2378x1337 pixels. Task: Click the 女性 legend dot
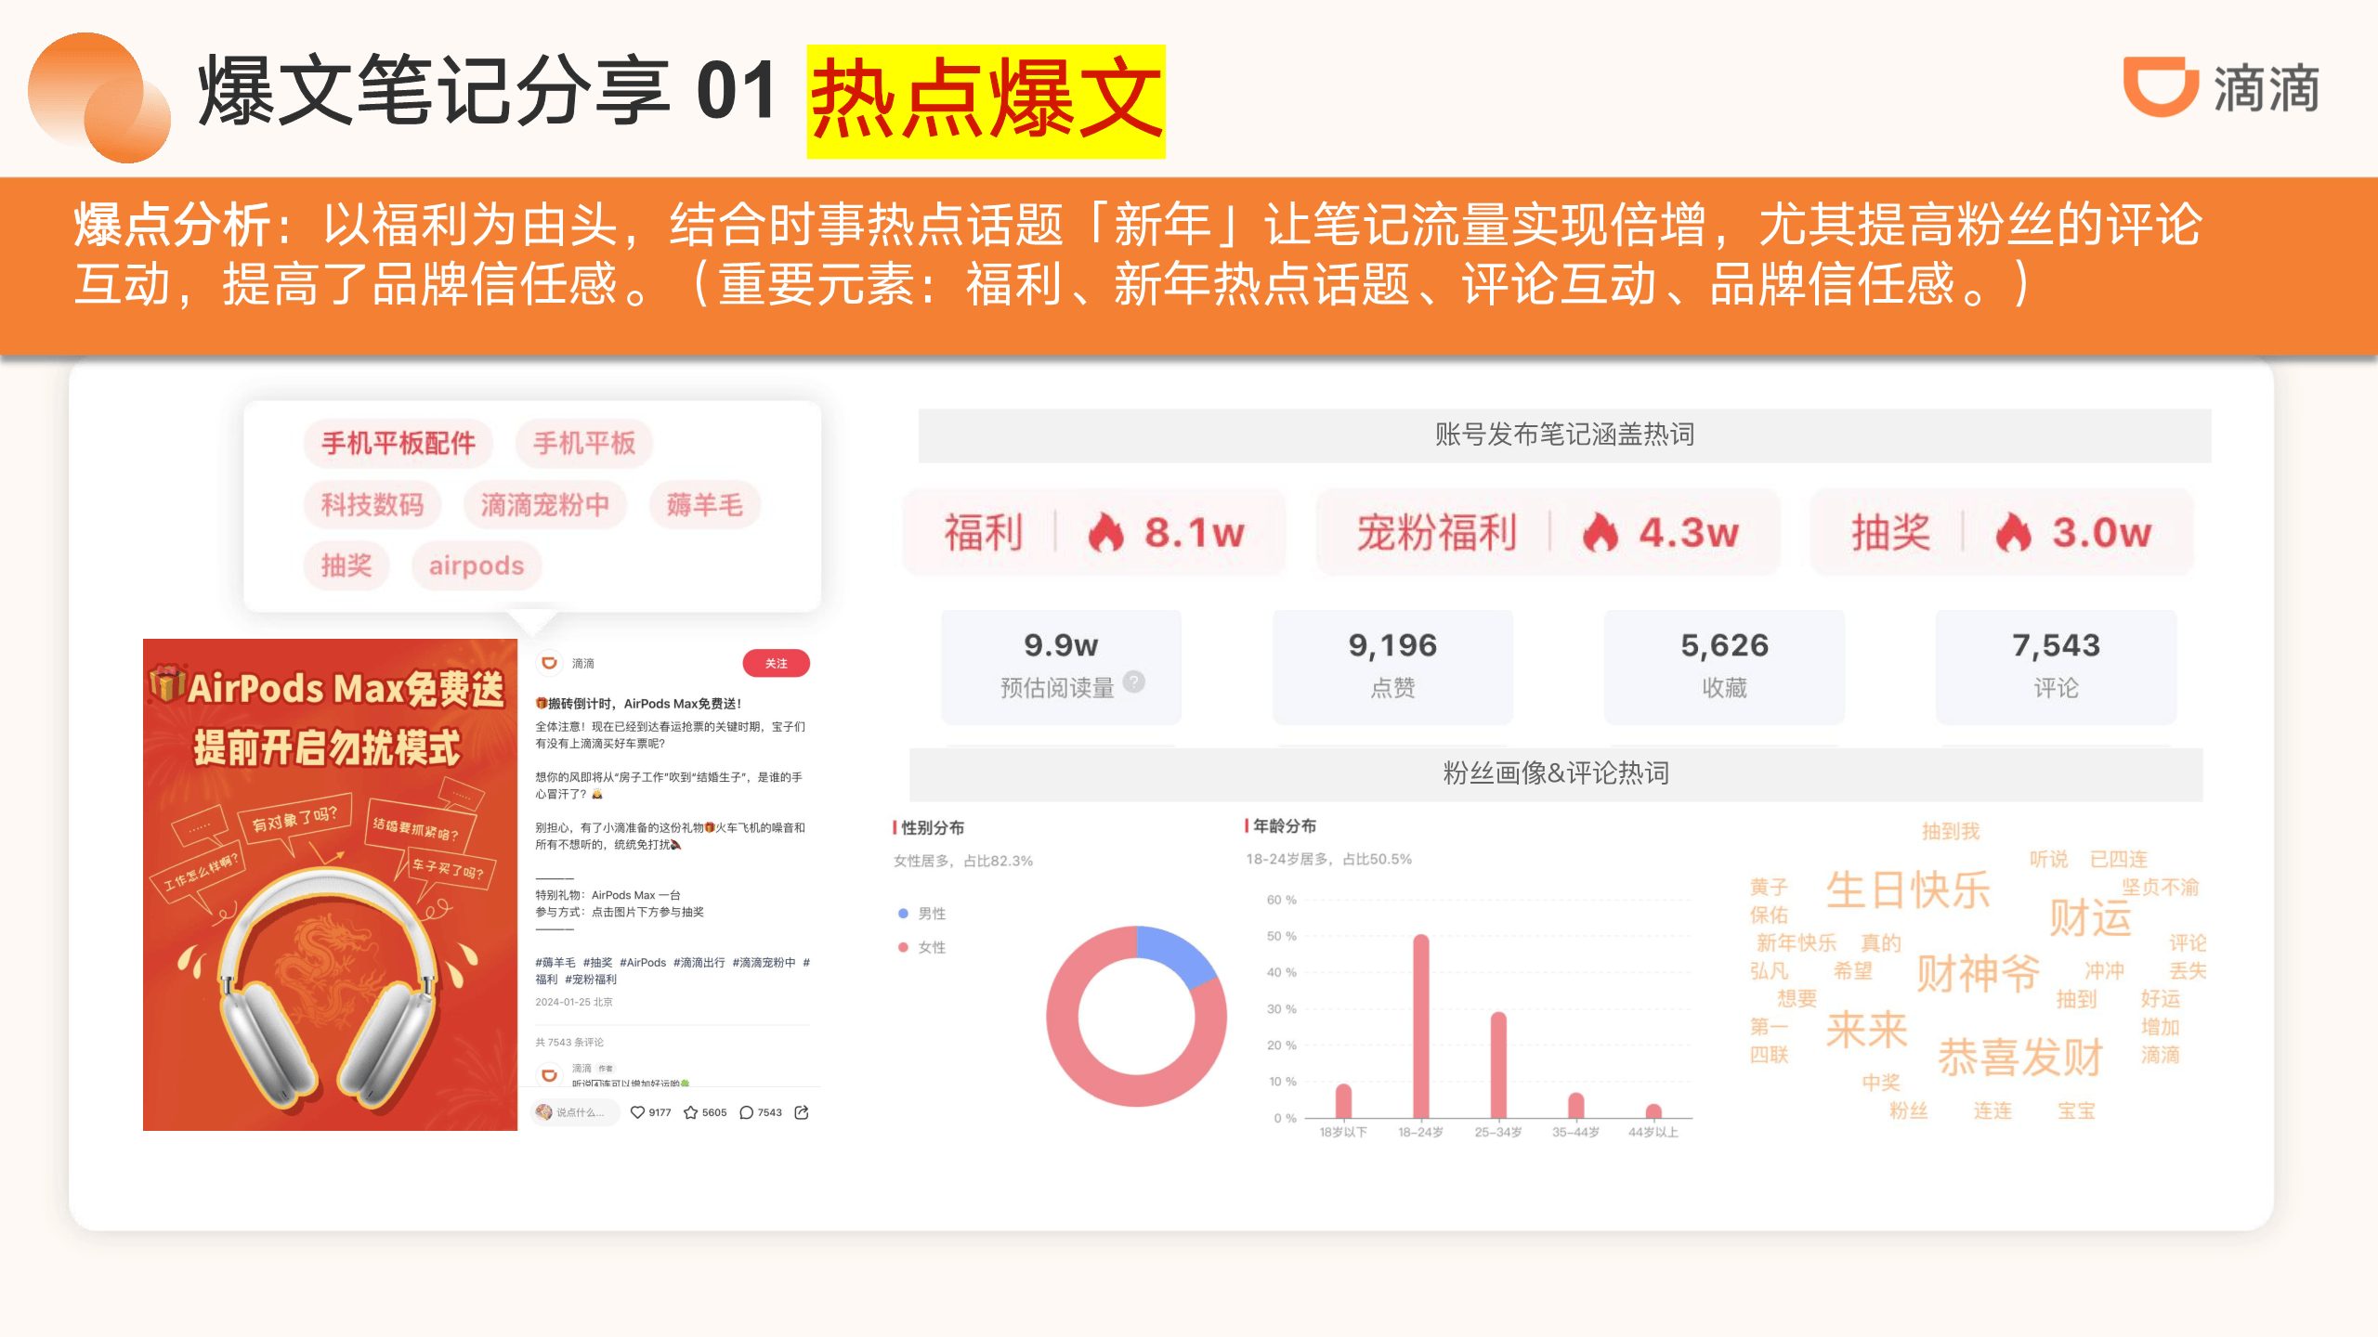(903, 947)
